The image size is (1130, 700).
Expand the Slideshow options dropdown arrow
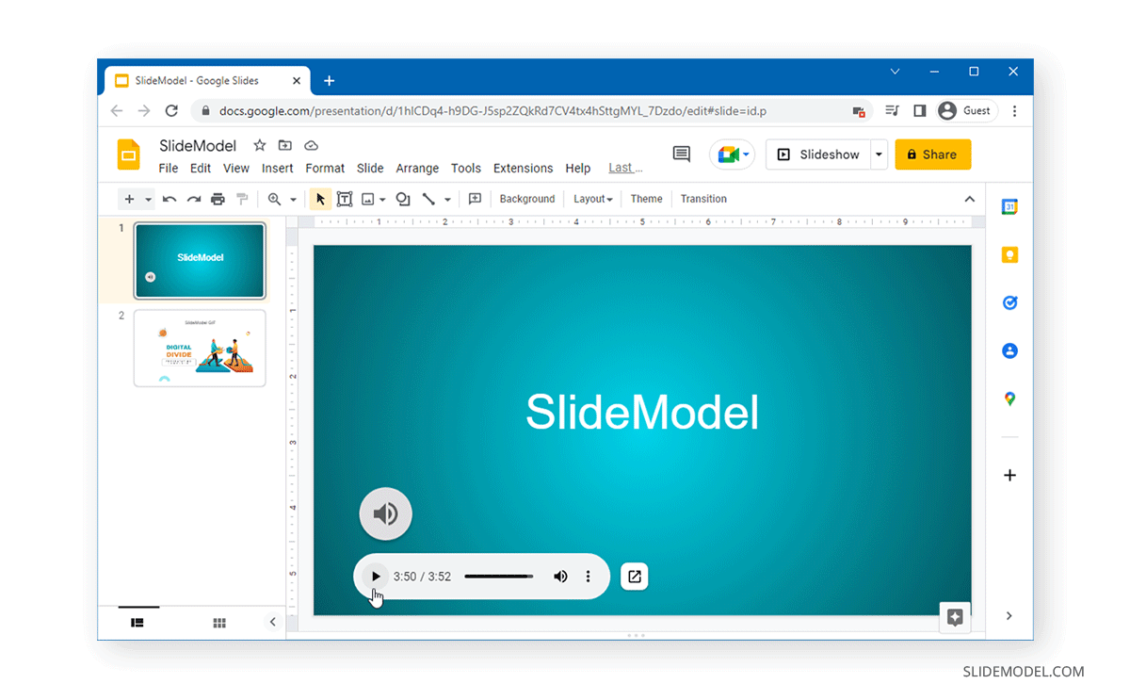[879, 155]
